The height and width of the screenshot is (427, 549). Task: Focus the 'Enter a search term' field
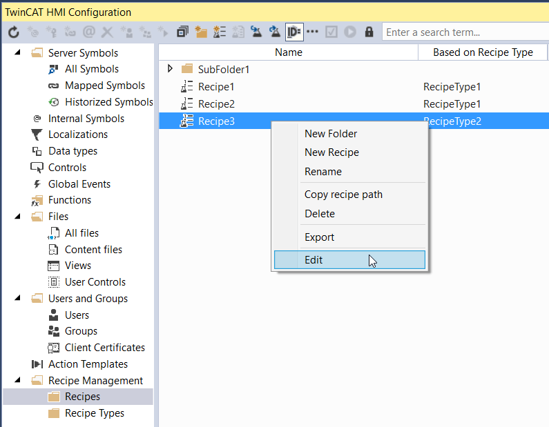465,32
